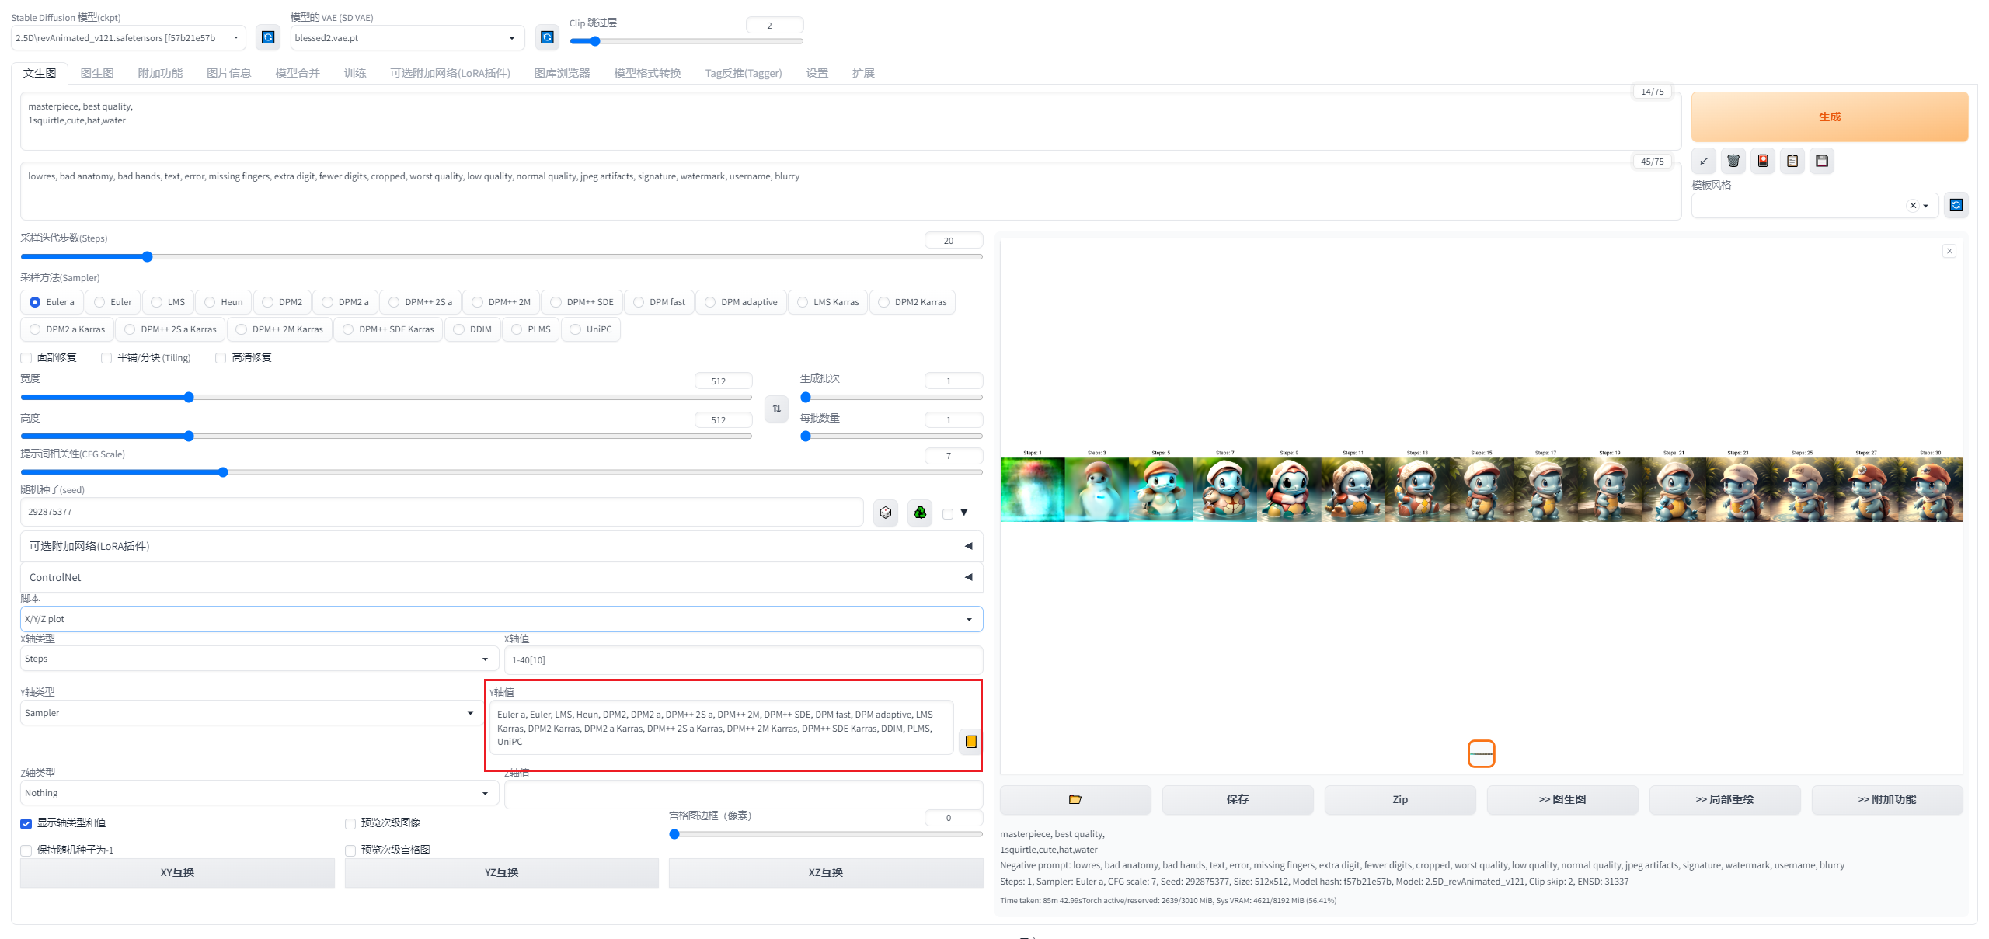Close the result image preview

[x=1949, y=251]
